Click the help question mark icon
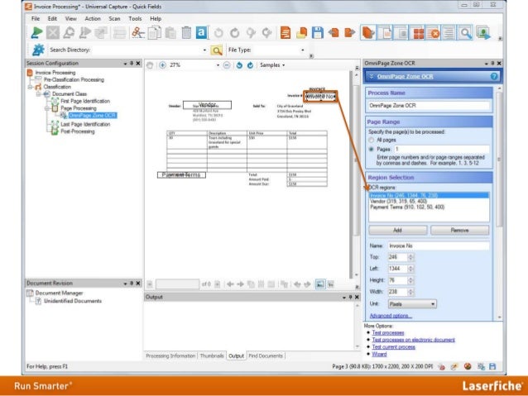Viewport: 528px width, 396px height. point(493,76)
